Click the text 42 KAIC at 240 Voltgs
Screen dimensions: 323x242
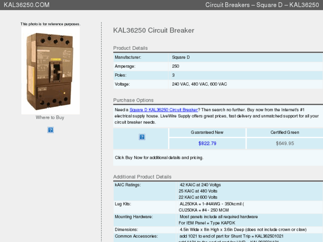(x=200, y=185)
